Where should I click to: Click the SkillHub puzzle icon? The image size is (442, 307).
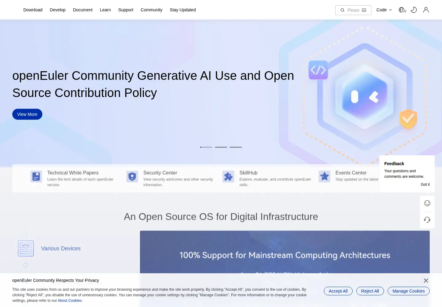228,177
